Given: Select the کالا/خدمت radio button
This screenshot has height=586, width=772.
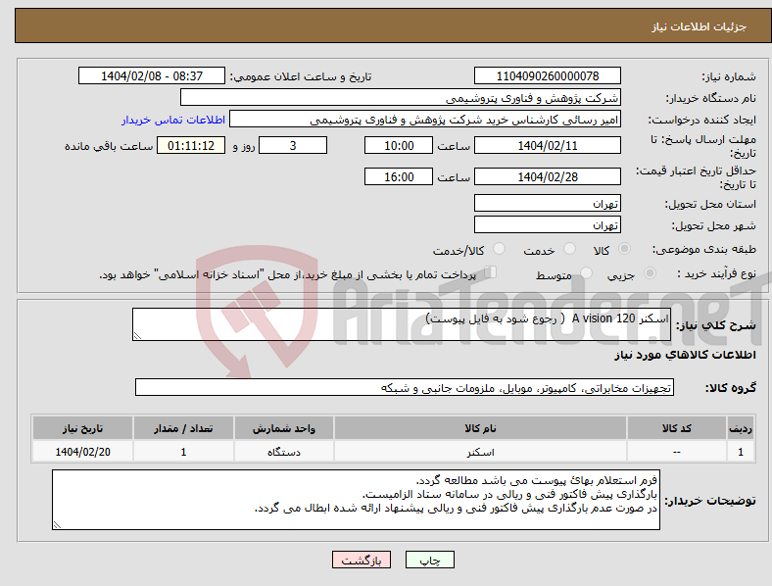Looking at the screenshot, I should (500, 249).
